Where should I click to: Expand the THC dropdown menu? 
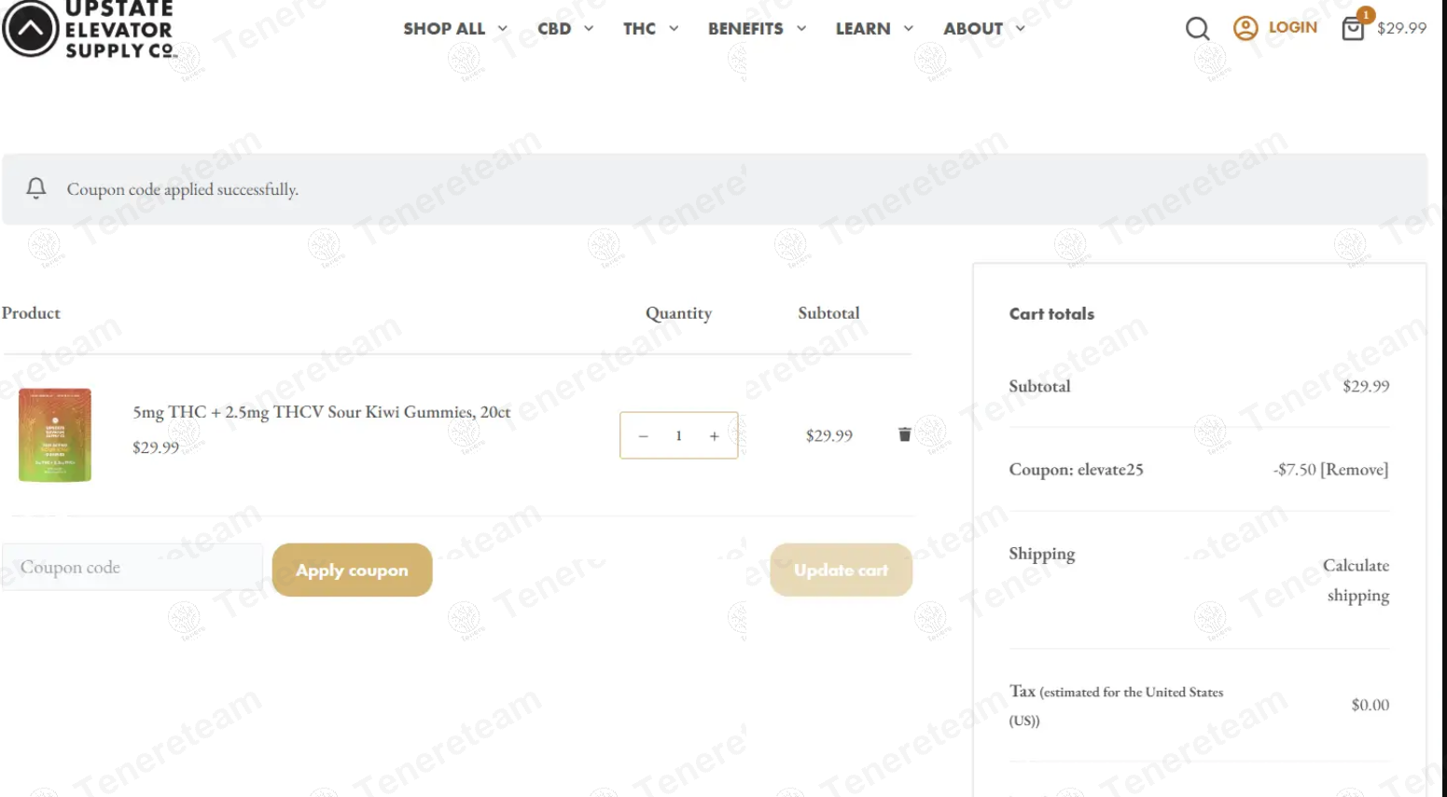(650, 29)
